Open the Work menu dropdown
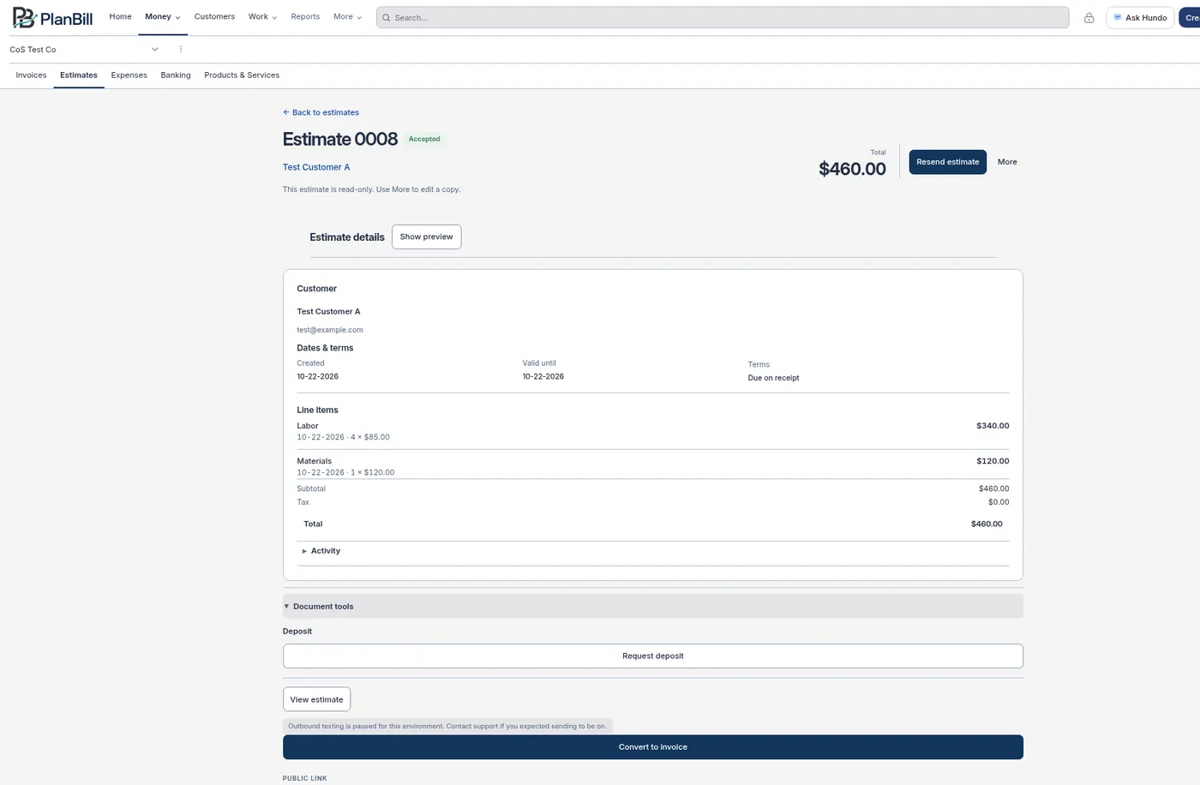The width and height of the screenshot is (1200, 785). [262, 17]
